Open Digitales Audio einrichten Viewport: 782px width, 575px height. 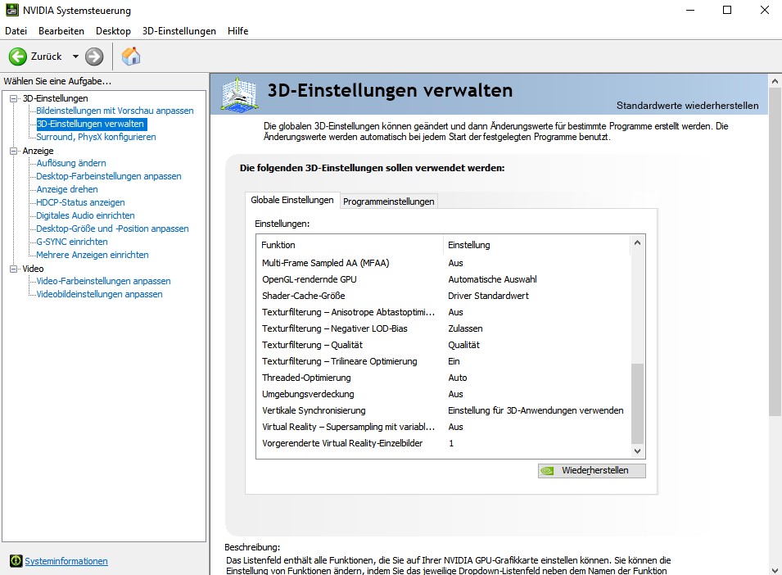(x=85, y=215)
